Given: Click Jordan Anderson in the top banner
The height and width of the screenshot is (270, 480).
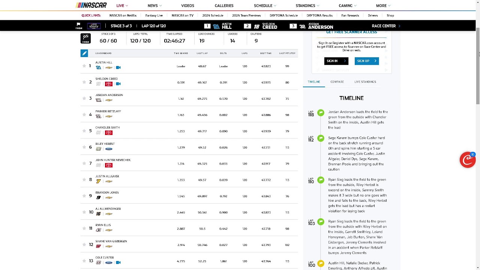Looking at the screenshot, I should point(321,26).
